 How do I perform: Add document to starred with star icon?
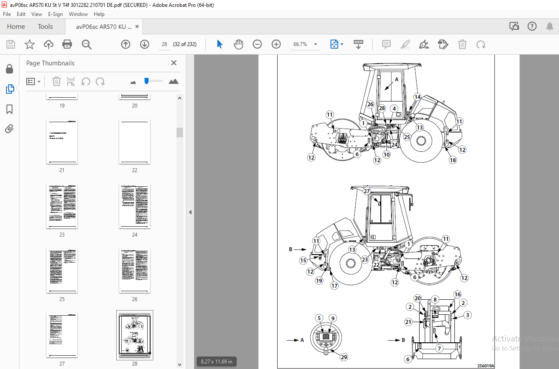(x=30, y=44)
